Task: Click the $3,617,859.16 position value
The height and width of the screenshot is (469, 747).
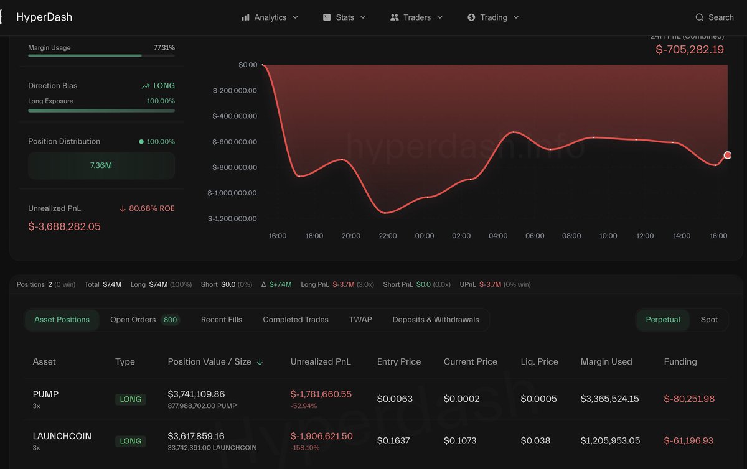Action: click(x=196, y=436)
